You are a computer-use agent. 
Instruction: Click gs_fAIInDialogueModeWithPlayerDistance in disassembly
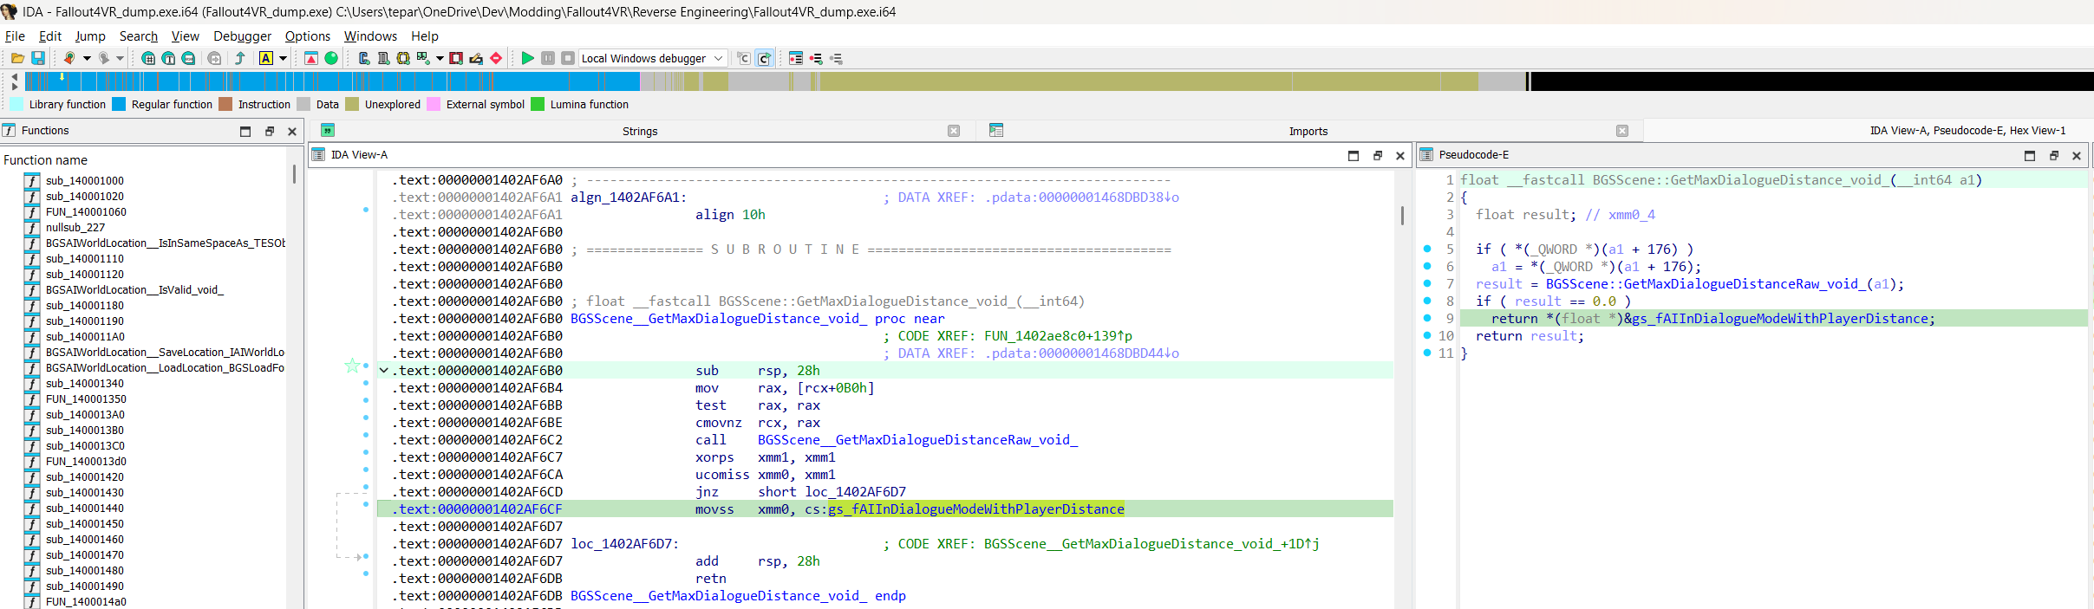pyautogui.click(x=976, y=509)
